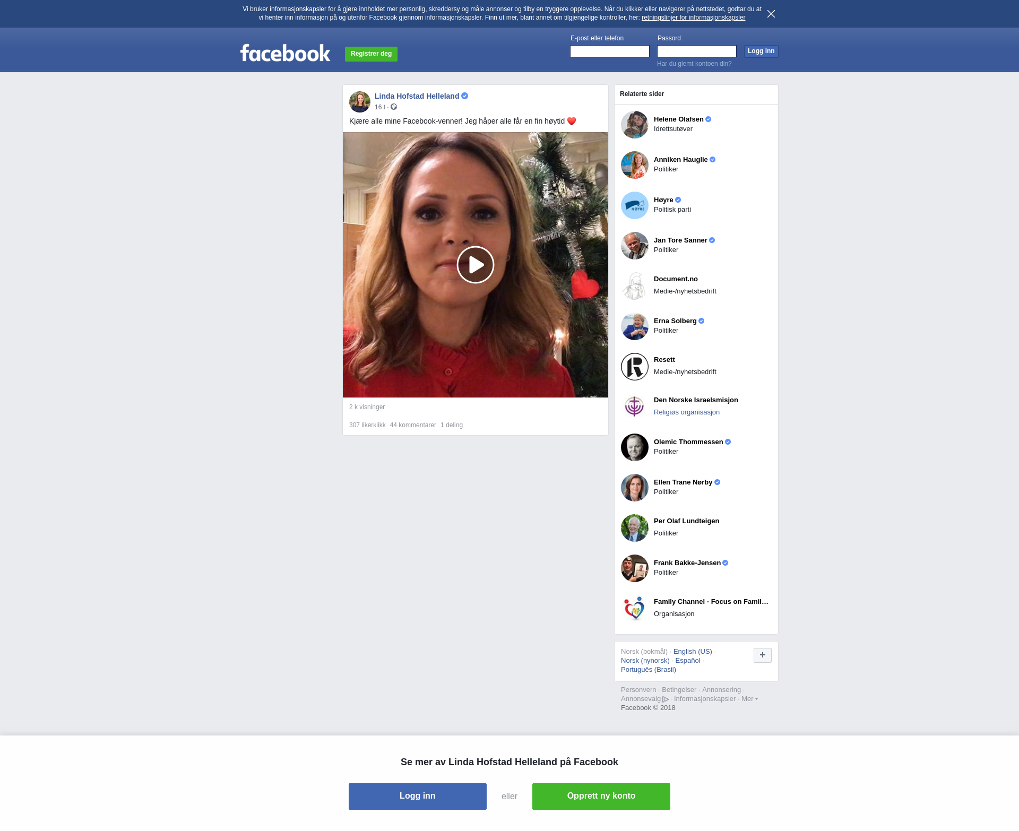The image size is (1019, 831).
Task: Open the Linda Hofstad Helleland name link
Action: point(417,96)
